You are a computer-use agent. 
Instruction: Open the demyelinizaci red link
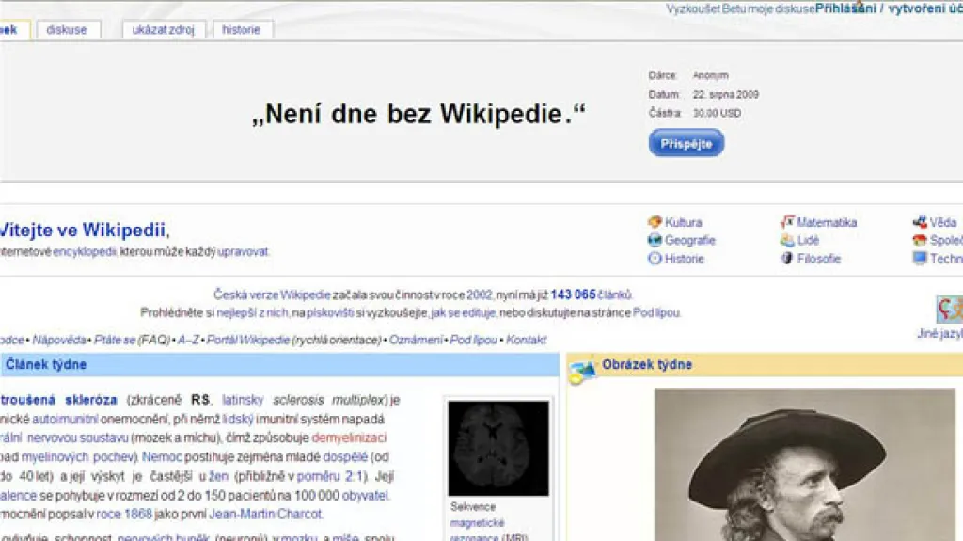pyautogui.click(x=349, y=438)
